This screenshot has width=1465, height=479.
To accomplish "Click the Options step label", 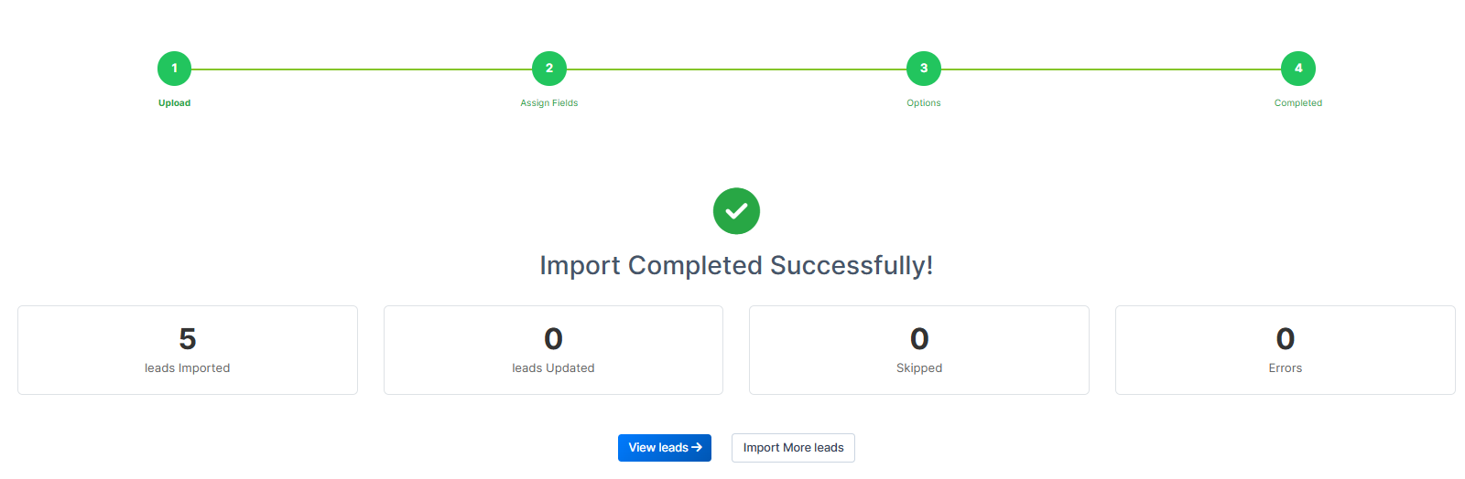I will [924, 103].
